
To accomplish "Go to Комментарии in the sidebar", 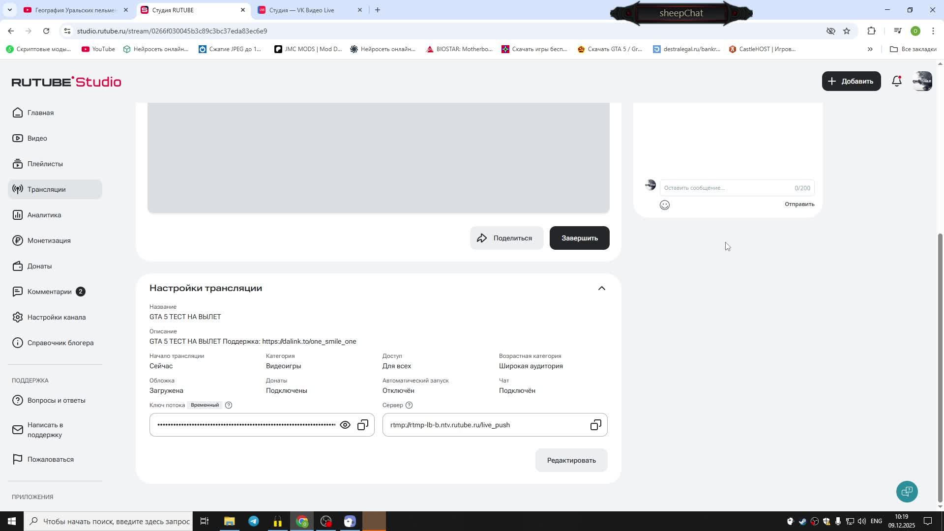I will click(x=49, y=292).
